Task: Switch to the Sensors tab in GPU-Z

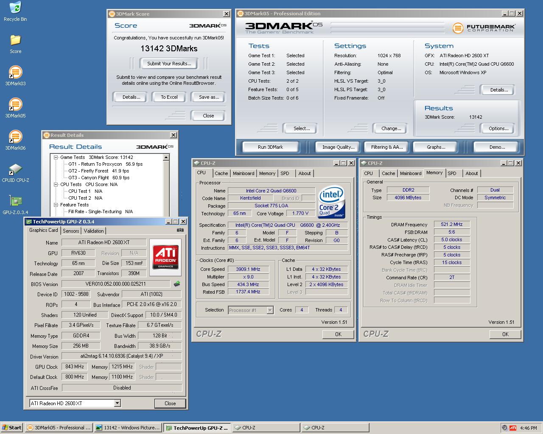Action: click(71, 231)
